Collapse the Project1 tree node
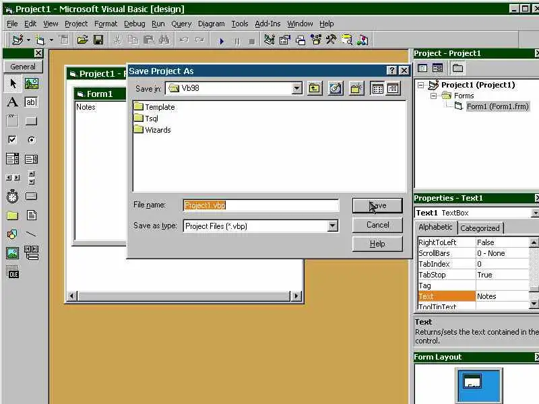The image size is (539, 404). (420, 85)
